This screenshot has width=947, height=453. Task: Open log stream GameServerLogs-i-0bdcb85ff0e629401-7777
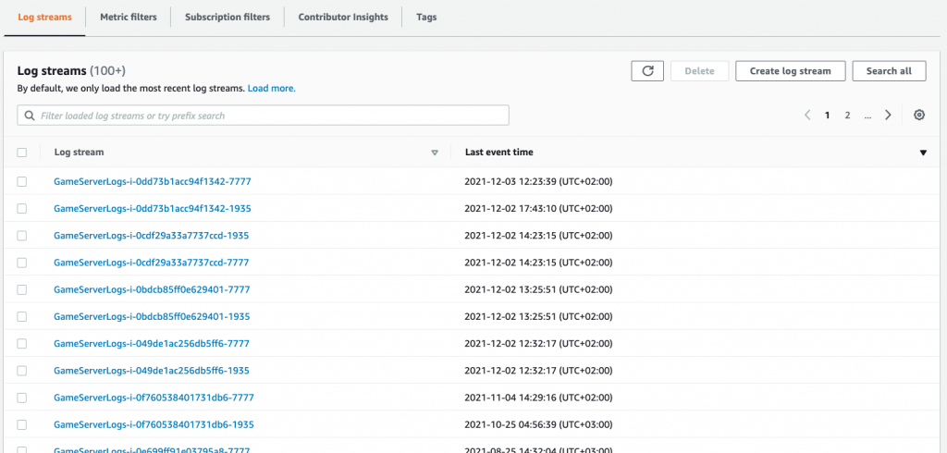pos(152,289)
